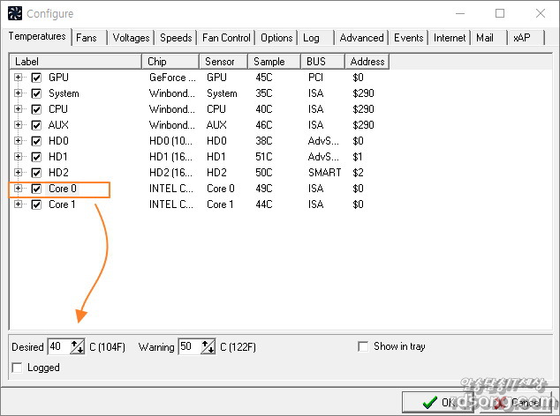560x416 pixels.
Task: Sort by the Sample column header
Action: pos(274,62)
